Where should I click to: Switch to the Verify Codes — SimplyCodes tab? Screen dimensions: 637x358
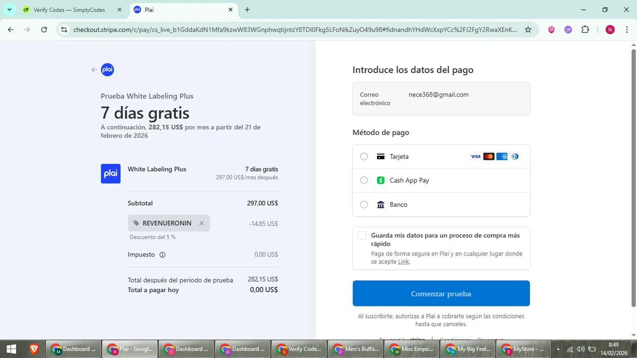(x=69, y=10)
